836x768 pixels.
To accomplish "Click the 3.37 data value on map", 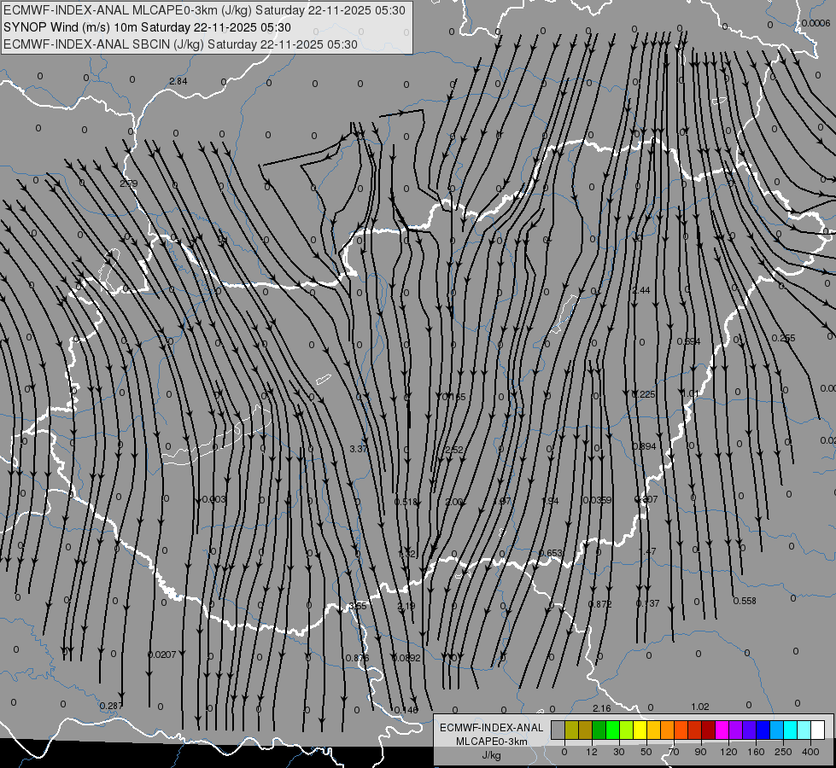I will (359, 449).
